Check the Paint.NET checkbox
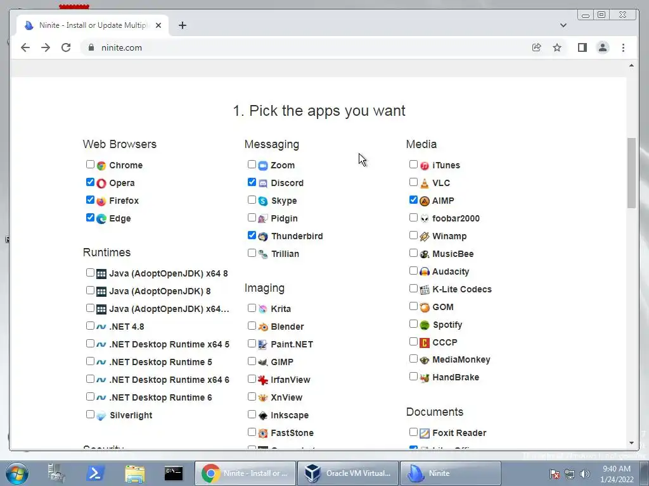Image resolution: width=649 pixels, height=486 pixels. [252, 344]
